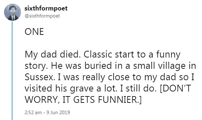The image size is (202, 120).
Task: Click the bold sixthformpoet display name
Action: pos(46,9)
